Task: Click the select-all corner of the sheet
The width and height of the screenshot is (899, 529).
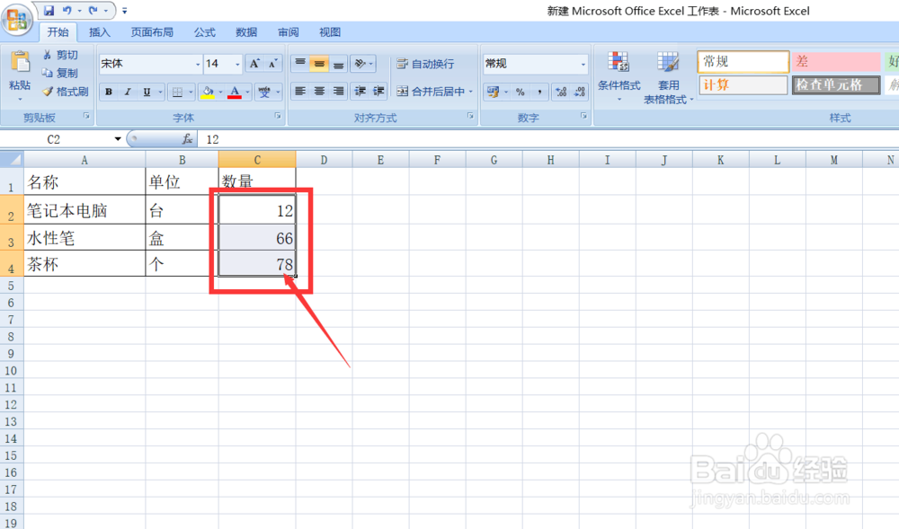Action: [12, 159]
